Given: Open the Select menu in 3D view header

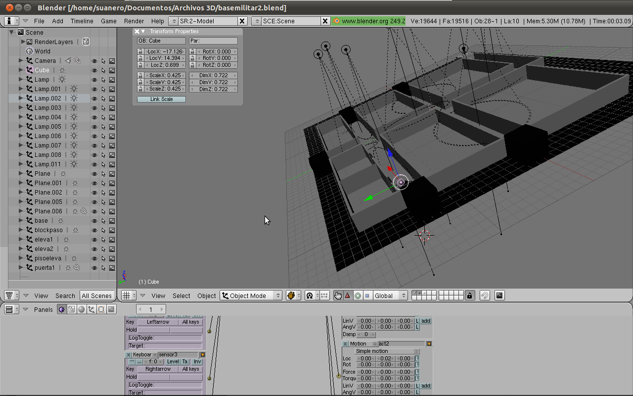Looking at the screenshot, I should [x=181, y=296].
